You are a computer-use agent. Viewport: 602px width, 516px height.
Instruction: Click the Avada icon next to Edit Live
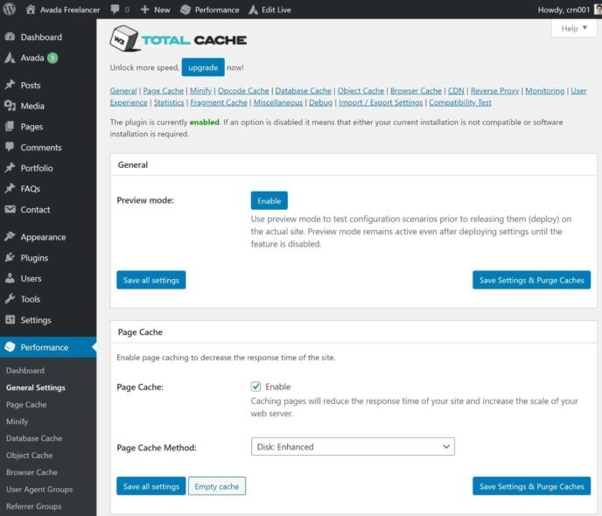253,10
